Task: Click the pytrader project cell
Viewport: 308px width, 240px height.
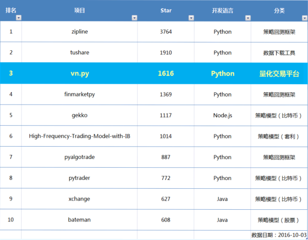Action: (x=80, y=178)
